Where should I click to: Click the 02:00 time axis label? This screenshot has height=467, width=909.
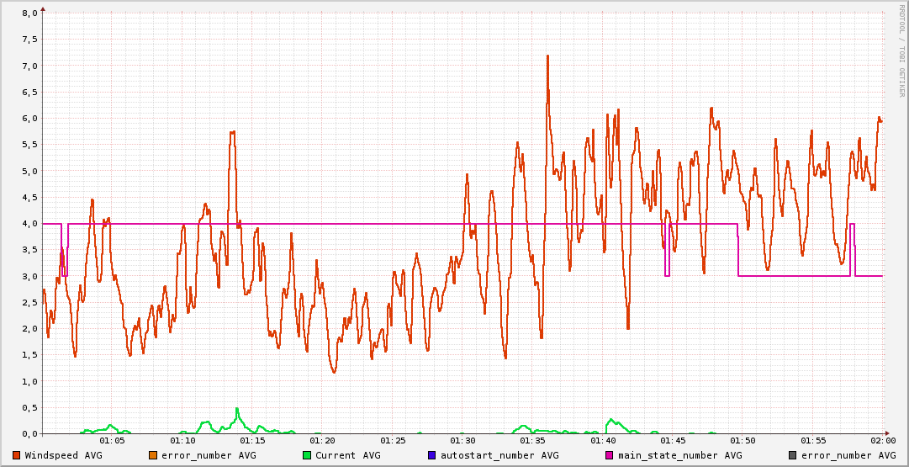coord(882,441)
